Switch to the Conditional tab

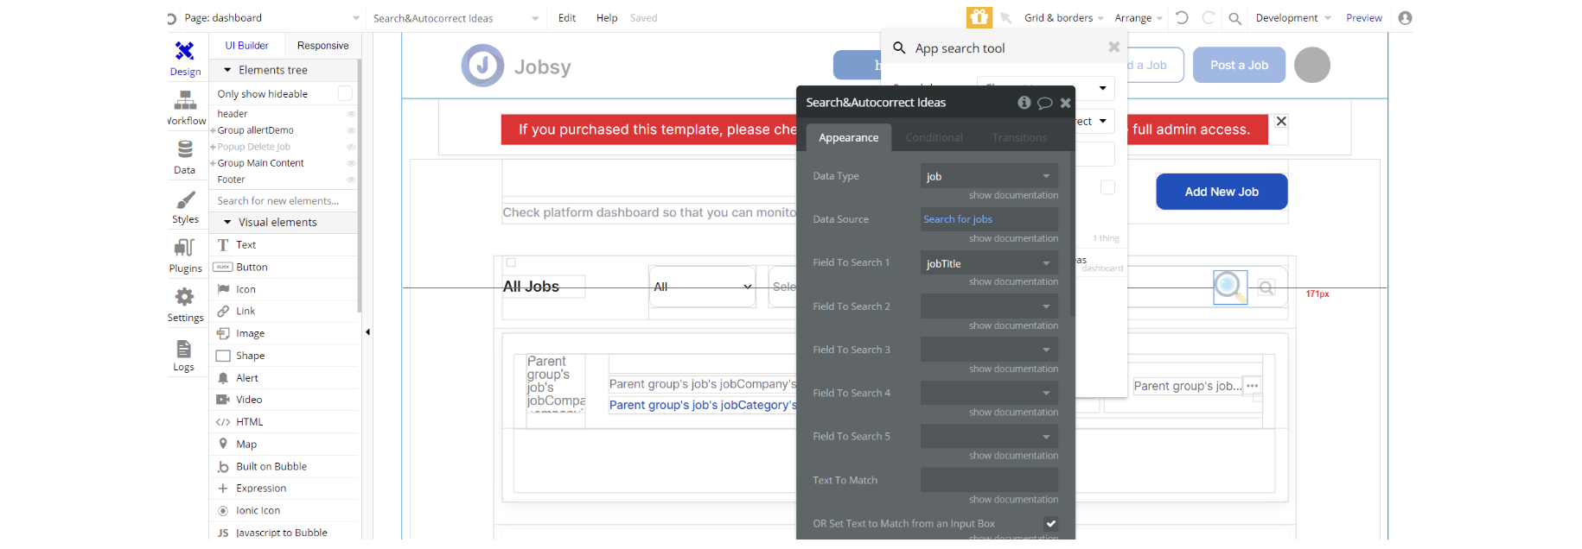tap(934, 137)
